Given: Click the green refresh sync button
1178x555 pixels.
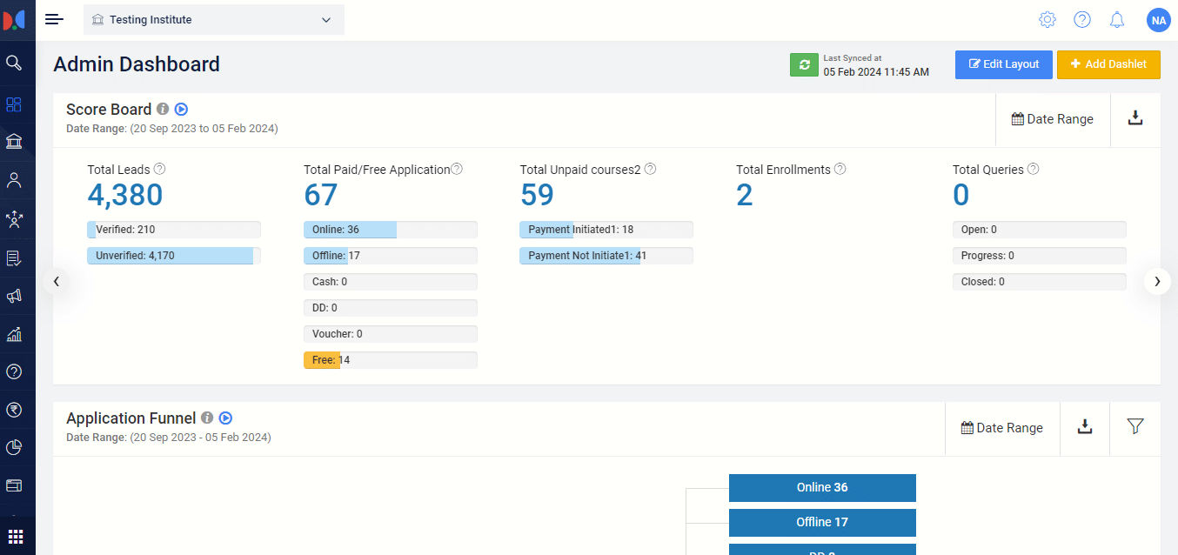Looking at the screenshot, I should coord(804,65).
